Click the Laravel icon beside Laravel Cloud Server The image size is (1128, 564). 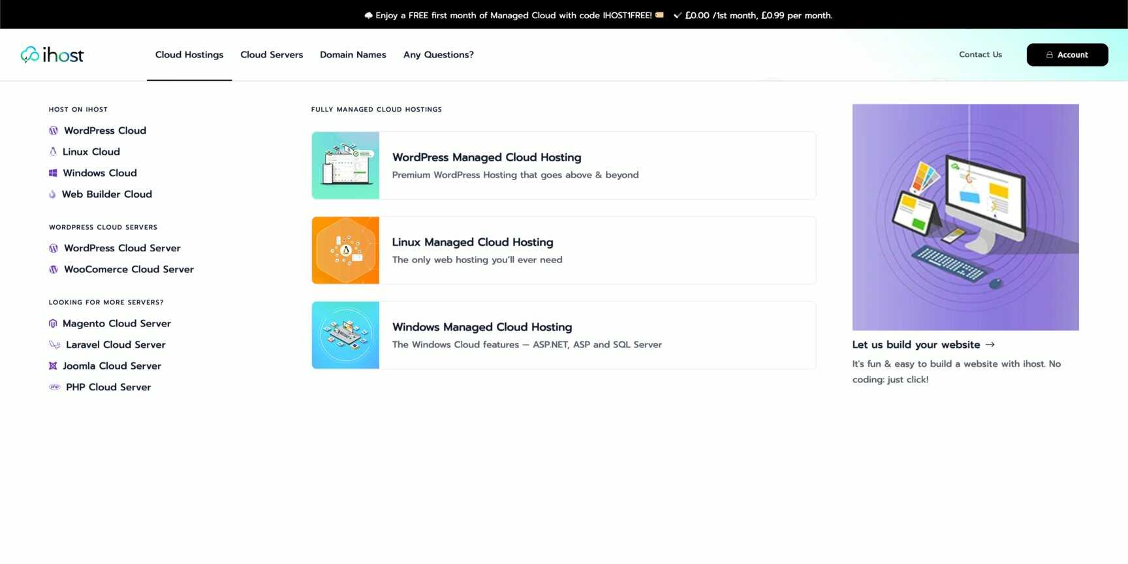(55, 345)
